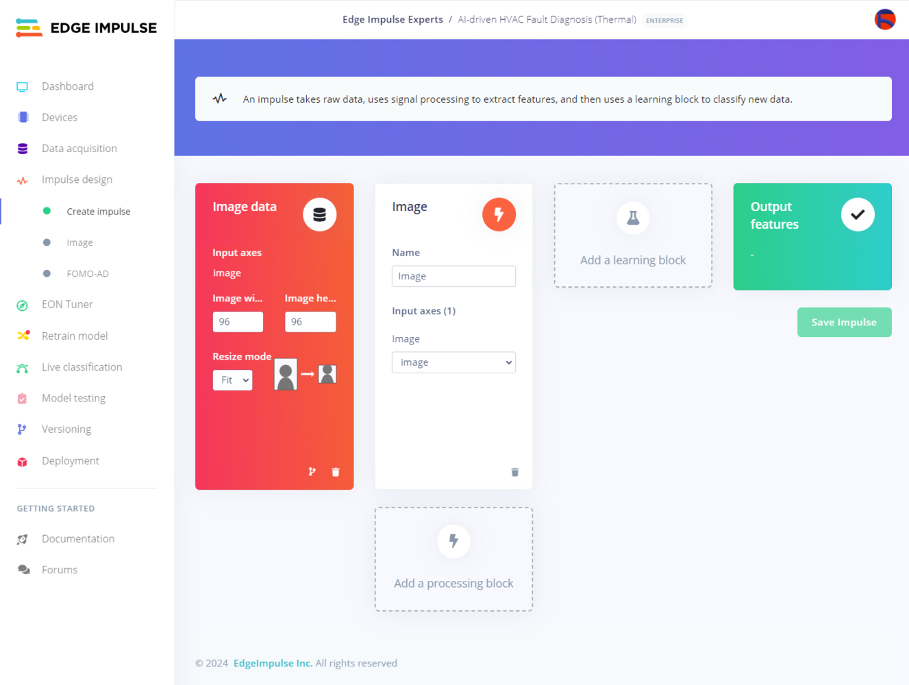Click the block Name input field
Image resolution: width=909 pixels, height=685 pixels.
[x=453, y=276]
